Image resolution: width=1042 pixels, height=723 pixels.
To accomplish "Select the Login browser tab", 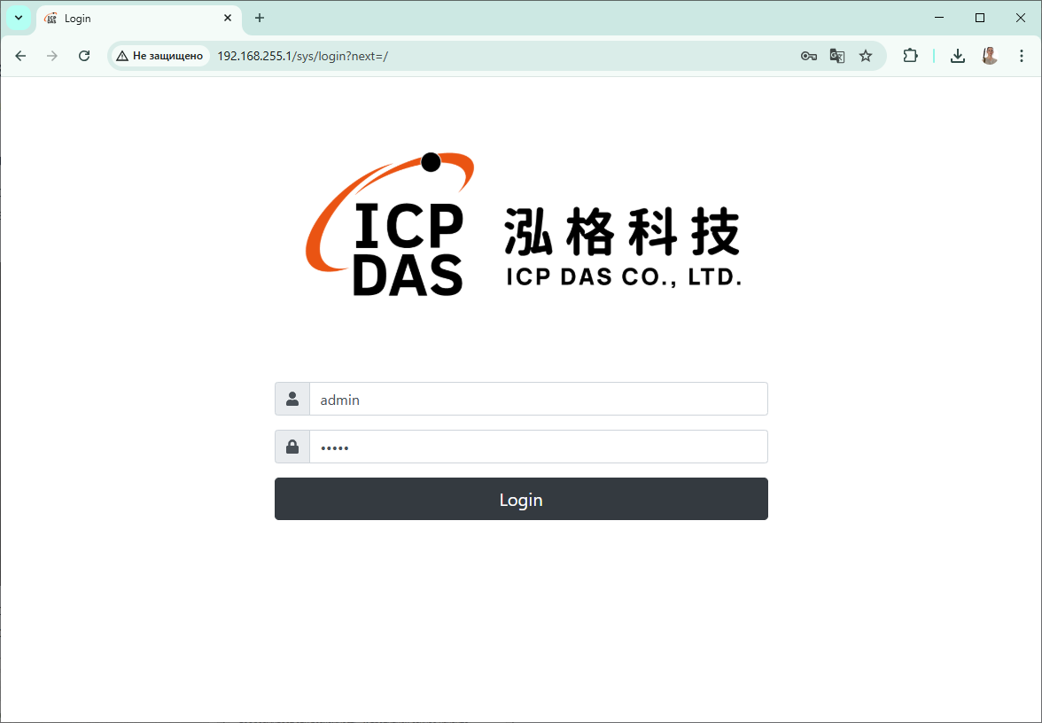I will 133,19.
